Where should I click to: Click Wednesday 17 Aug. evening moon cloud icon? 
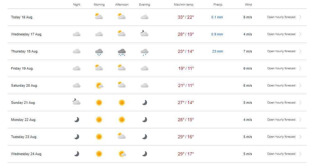click(144, 33)
